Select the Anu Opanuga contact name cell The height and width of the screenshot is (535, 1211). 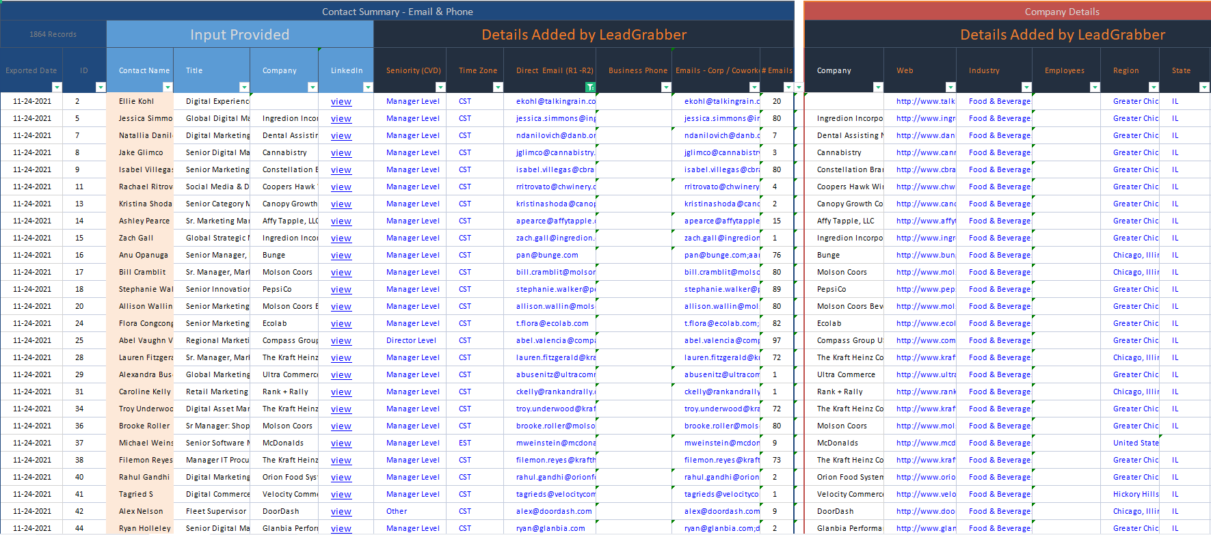[x=140, y=255]
